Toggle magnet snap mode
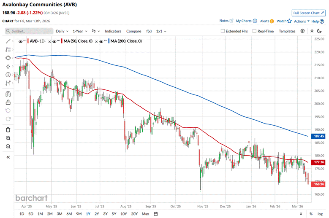 pyautogui.click(x=8, y=94)
